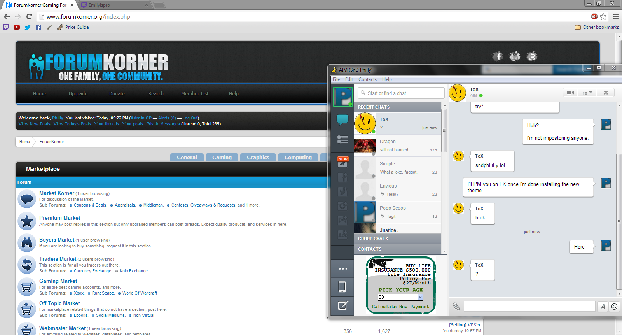Viewport: 622px width, 335px height.
Task: Click ToX's avatar in the chat header
Action: pyautogui.click(x=457, y=93)
